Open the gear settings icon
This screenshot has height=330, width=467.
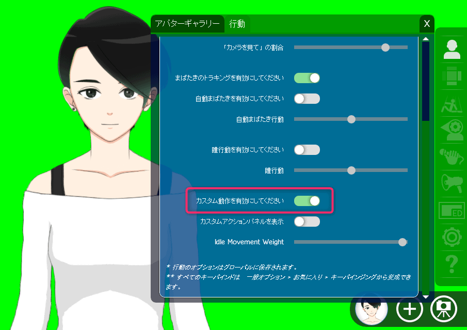[452, 238]
